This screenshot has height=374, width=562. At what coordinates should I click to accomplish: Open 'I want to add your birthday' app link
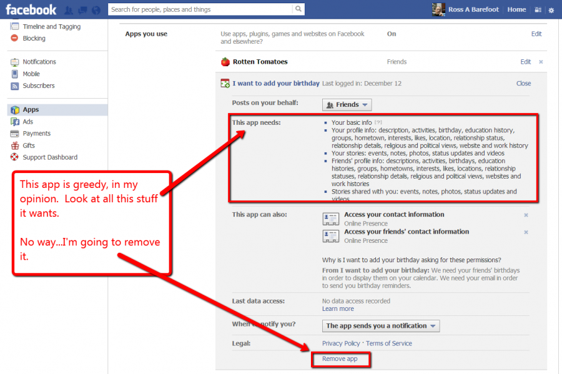276,83
